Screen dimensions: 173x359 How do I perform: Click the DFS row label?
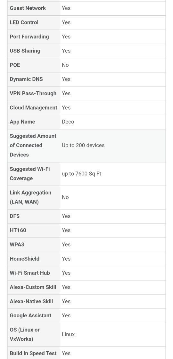coord(15,216)
